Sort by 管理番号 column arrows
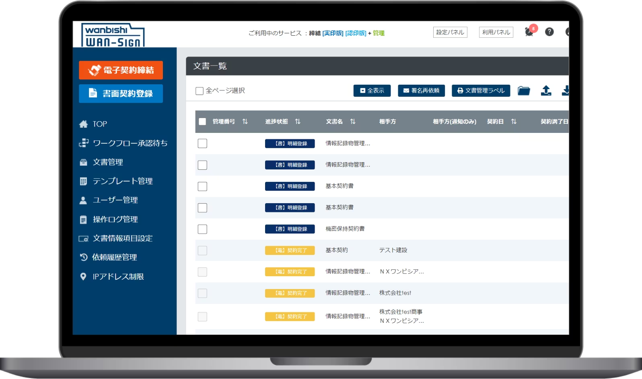 click(245, 122)
